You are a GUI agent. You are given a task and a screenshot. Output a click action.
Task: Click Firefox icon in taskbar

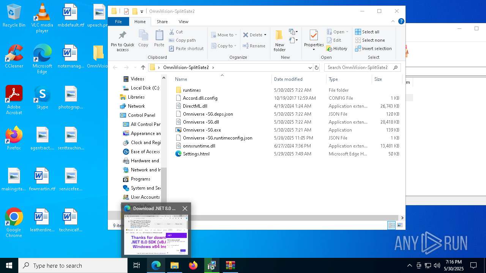click(x=193, y=265)
